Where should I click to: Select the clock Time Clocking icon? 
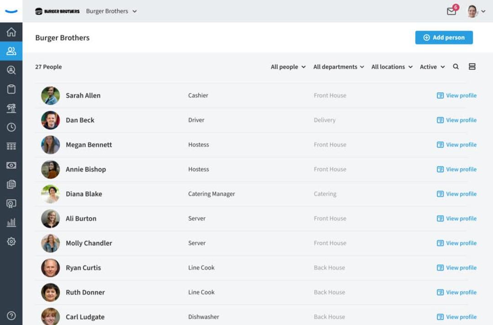tap(11, 127)
